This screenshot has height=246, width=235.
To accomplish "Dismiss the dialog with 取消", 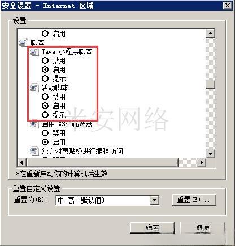I will coord(203,227).
